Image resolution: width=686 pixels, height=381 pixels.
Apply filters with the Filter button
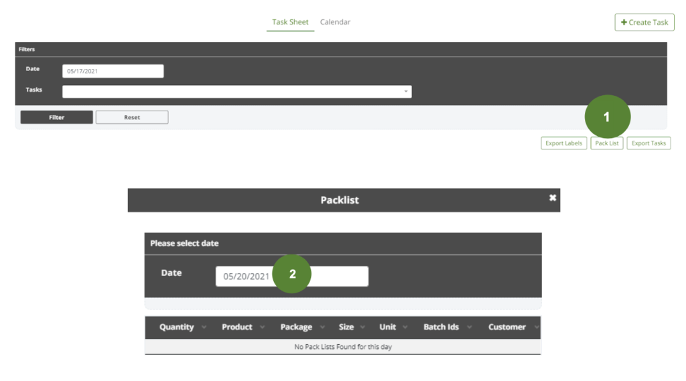[x=57, y=117]
